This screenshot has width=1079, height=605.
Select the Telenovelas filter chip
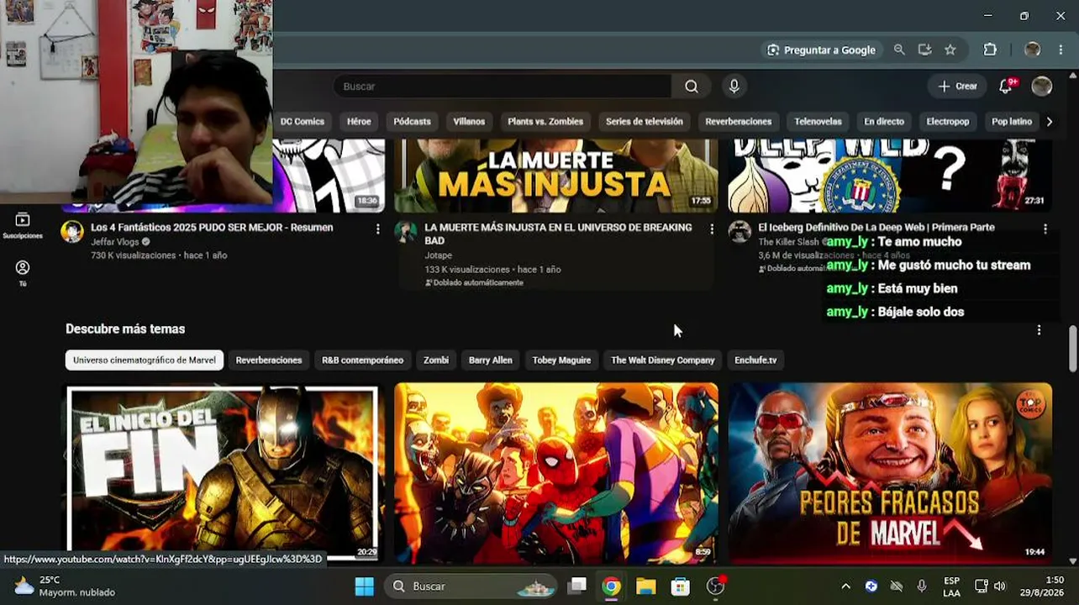point(818,122)
